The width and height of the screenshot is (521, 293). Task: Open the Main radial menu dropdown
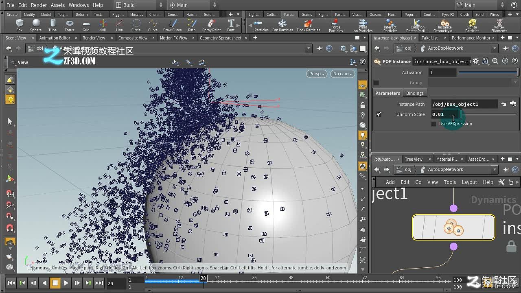[193, 5]
